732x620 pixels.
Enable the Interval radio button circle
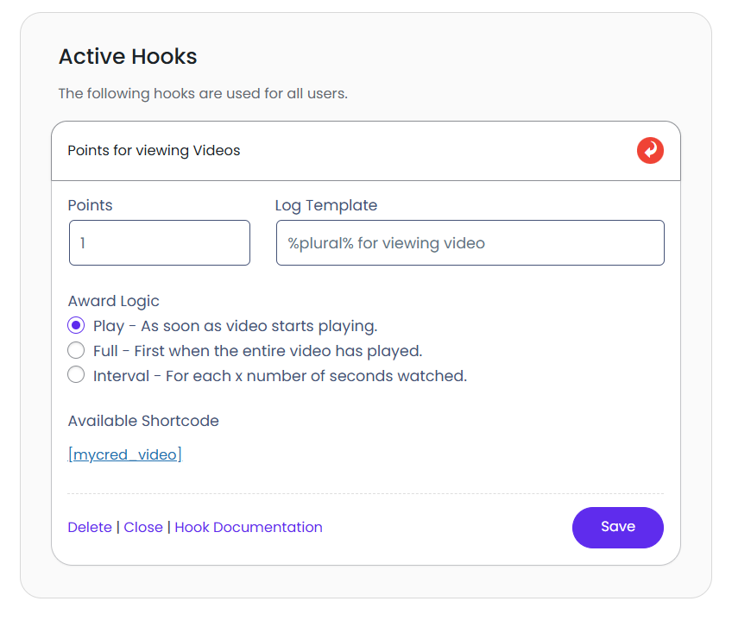pyautogui.click(x=76, y=374)
